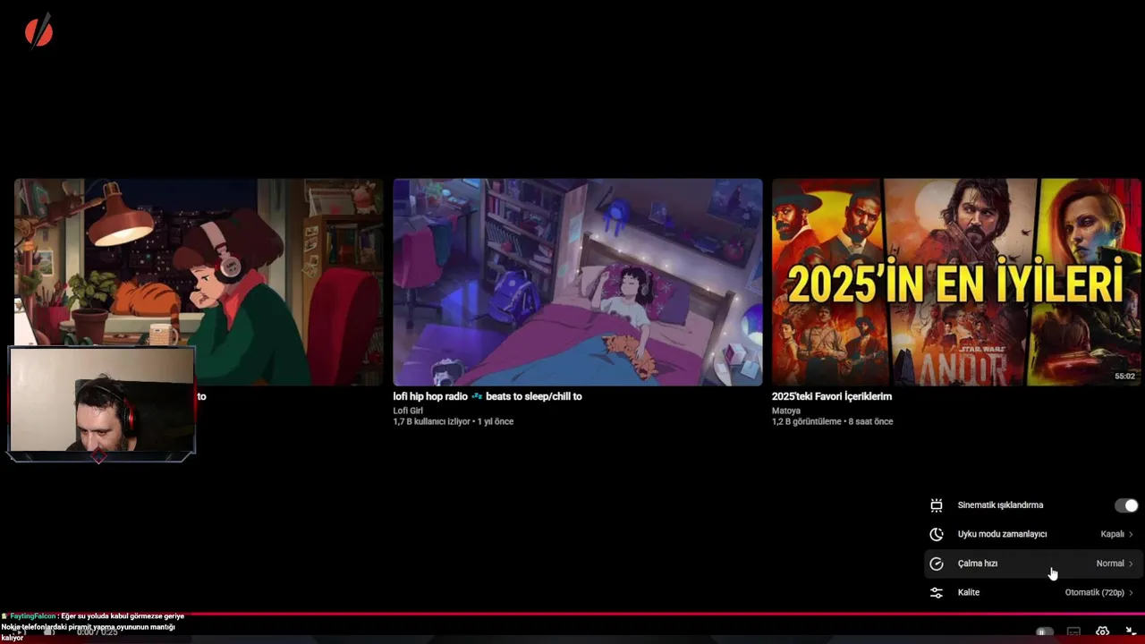The image size is (1145, 644).
Task: Click the quality sliders icon
Action: 937,592
